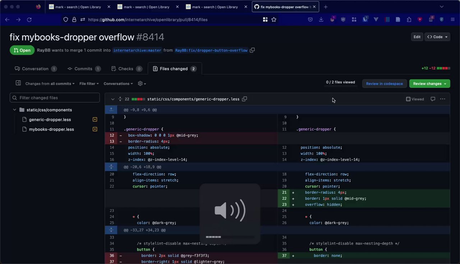This screenshot has height=264, width=460.
Task: Open the Firefox downloads arrow icon
Action: pos(321,20)
